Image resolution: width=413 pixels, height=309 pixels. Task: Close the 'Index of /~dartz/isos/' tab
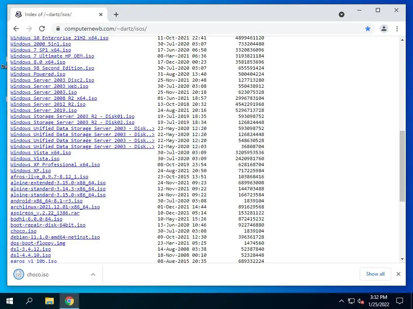(x=100, y=14)
